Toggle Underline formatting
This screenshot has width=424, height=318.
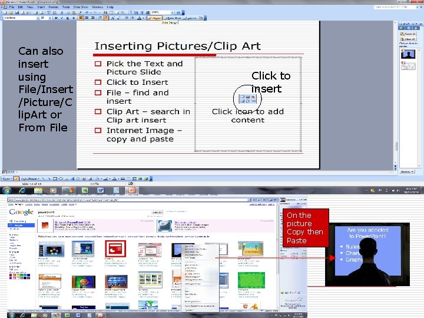(68, 18)
